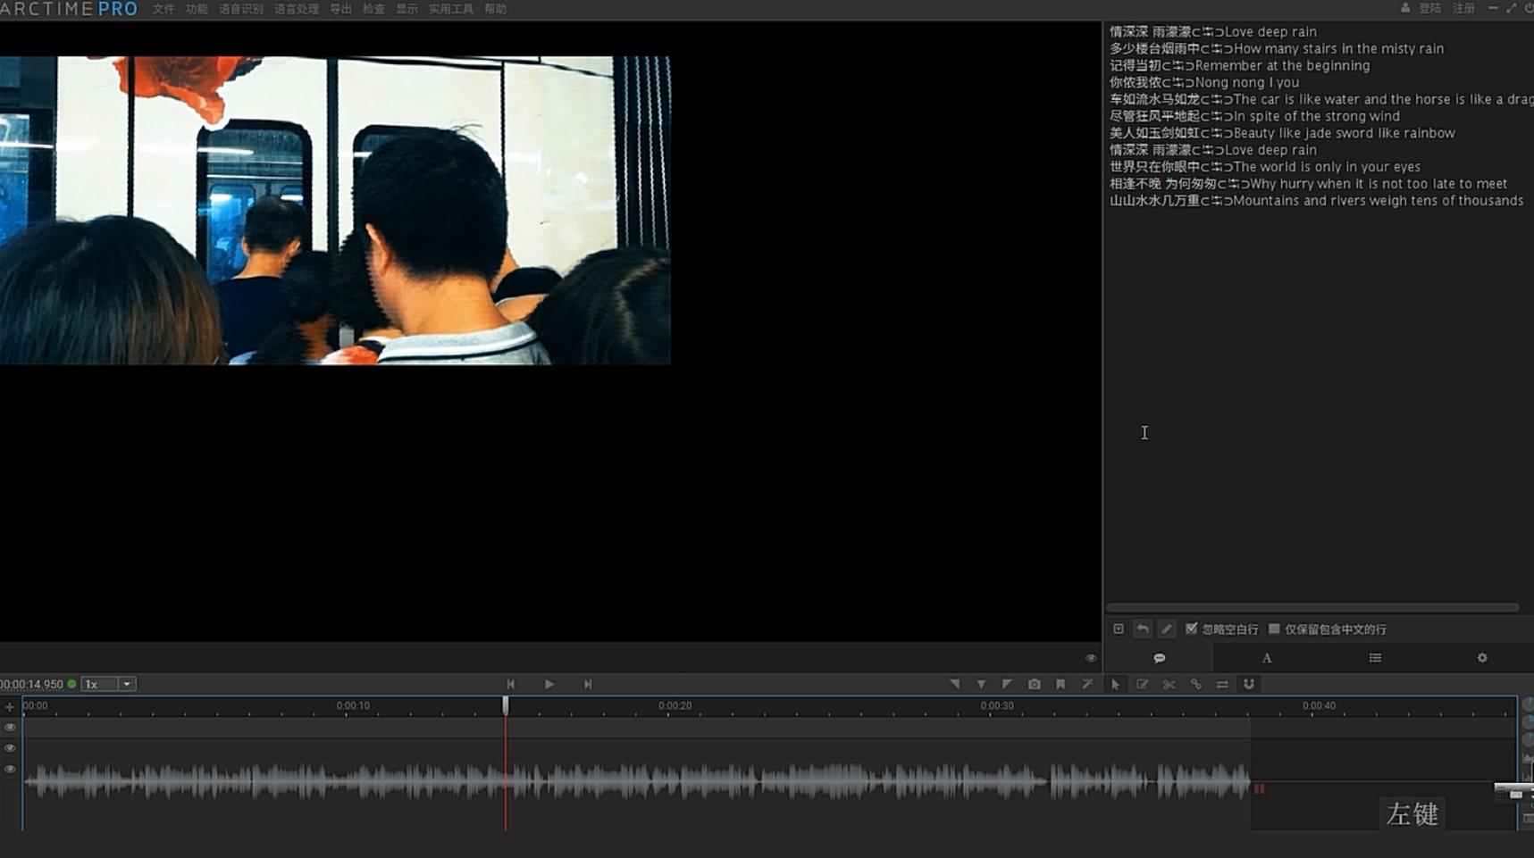This screenshot has width=1534, height=858.
Task: Select the arrow pointer tool
Action: coord(1115,684)
